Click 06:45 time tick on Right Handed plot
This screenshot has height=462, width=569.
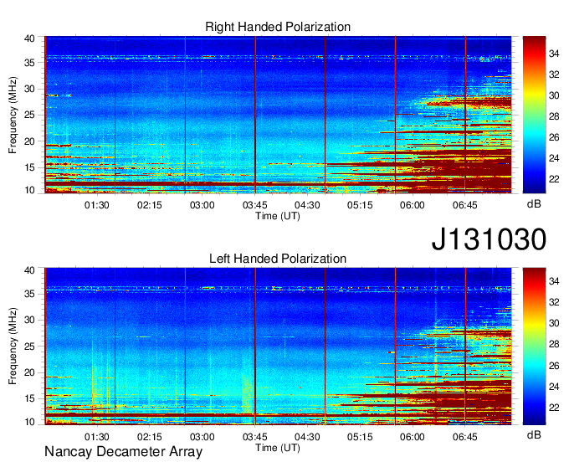coord(465,205)
